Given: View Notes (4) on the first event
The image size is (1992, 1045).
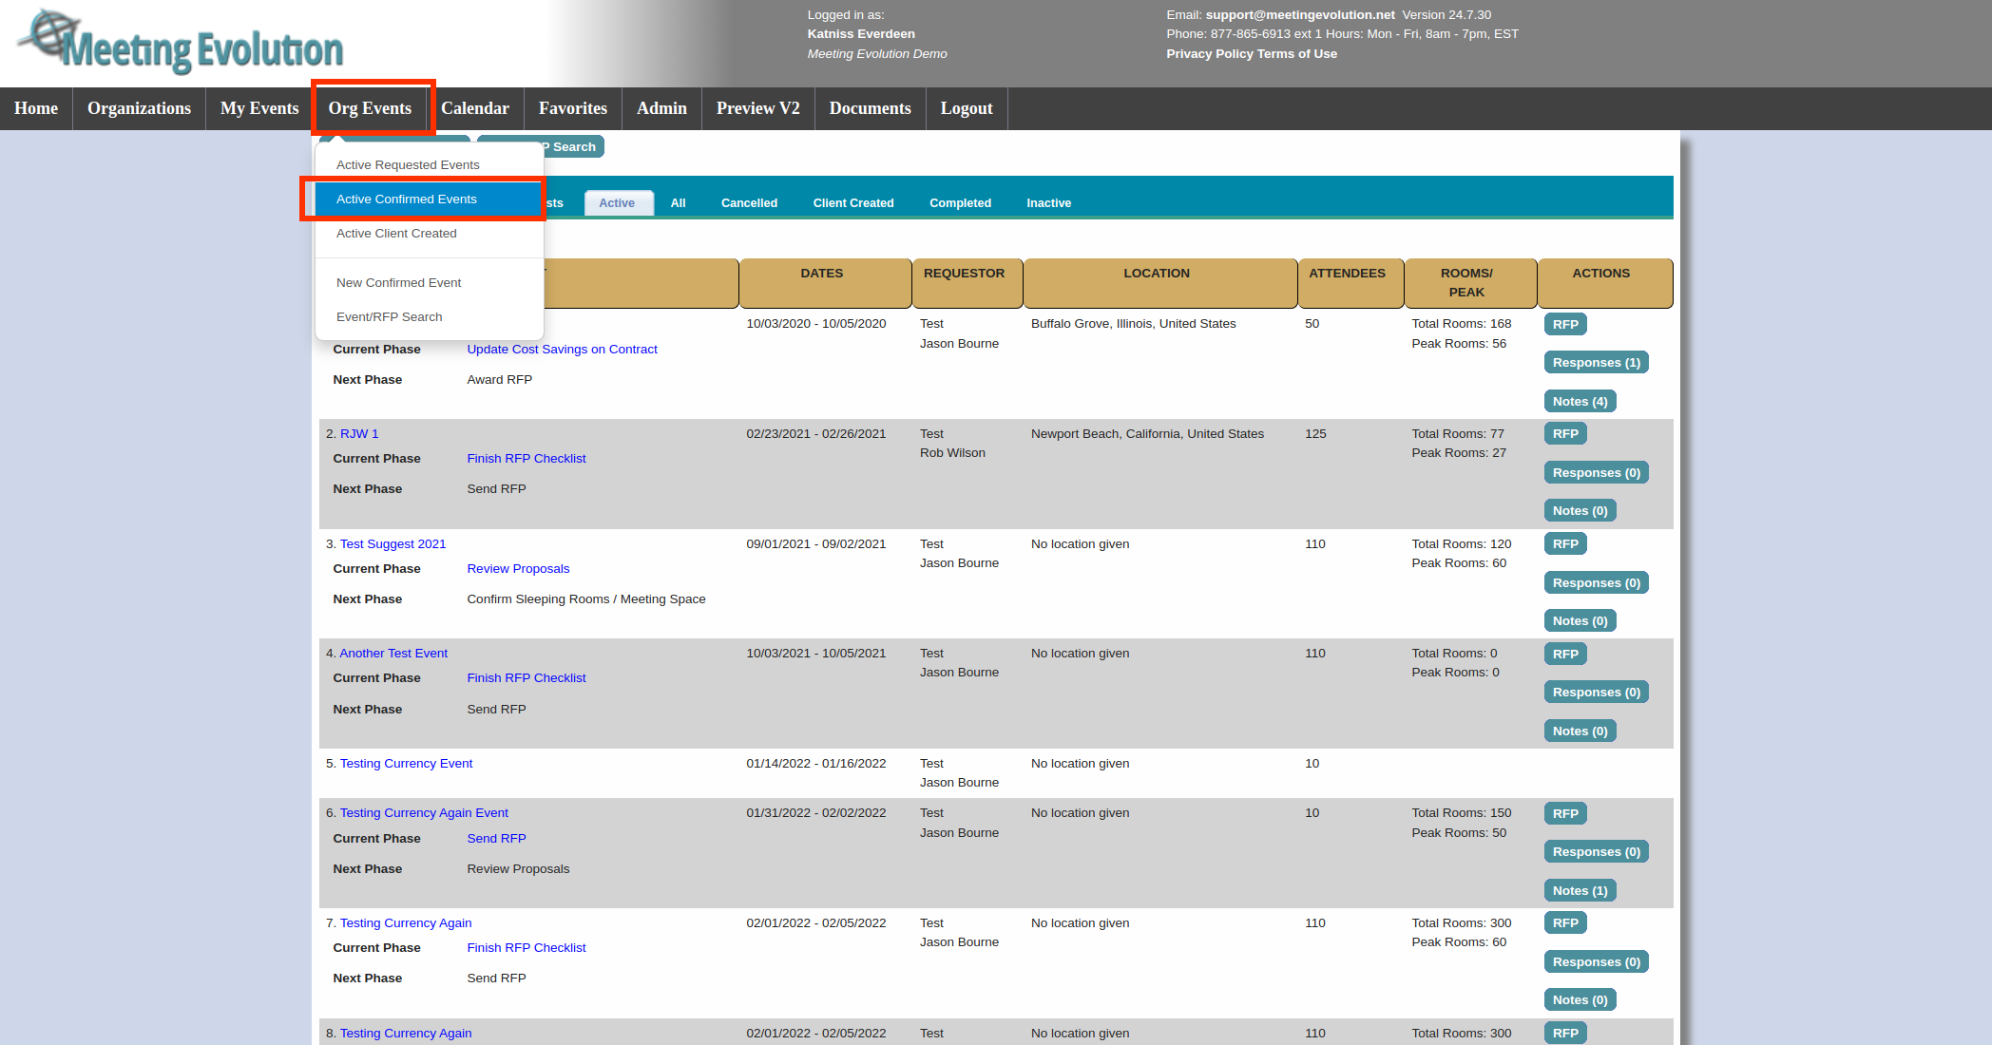Looking at the screenshot, I should click(x=1579, y=400).
